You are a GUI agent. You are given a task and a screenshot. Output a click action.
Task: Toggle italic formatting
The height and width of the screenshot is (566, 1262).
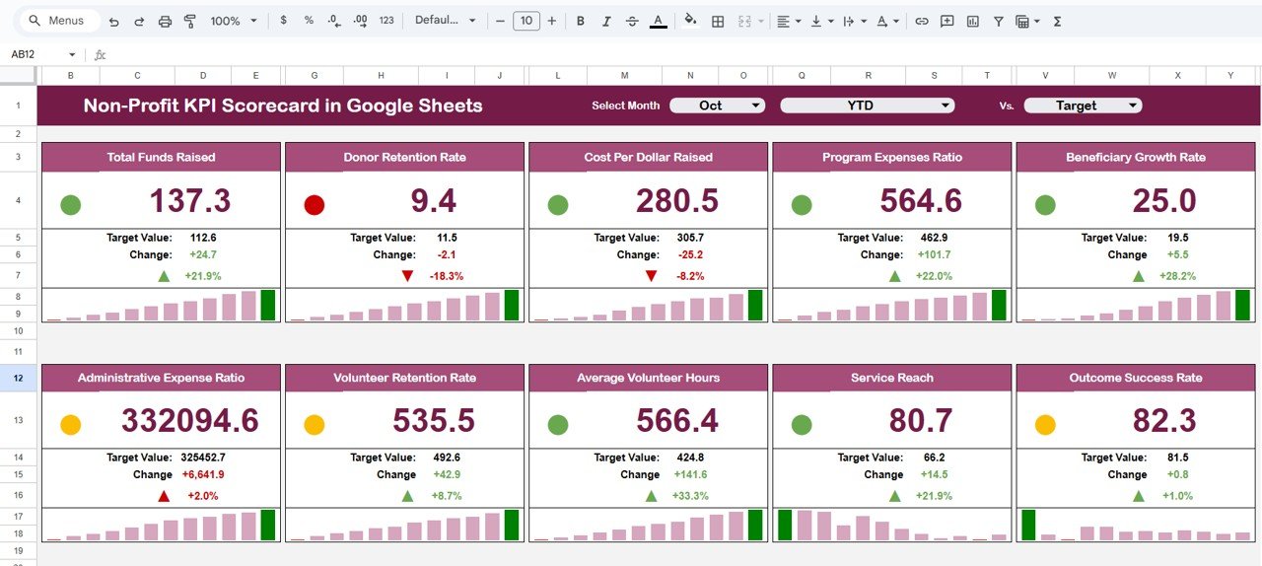coord(605,21)
